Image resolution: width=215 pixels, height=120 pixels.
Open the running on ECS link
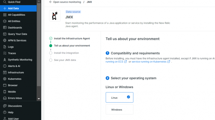tap(114, 62)
